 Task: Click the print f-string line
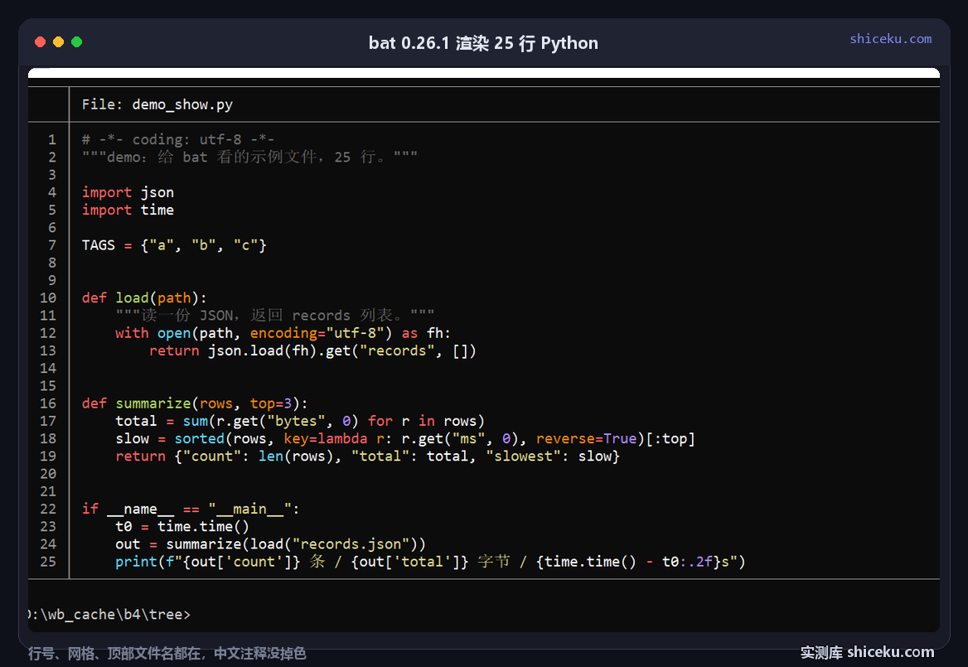pyautogui.click(x=430, y=562)
